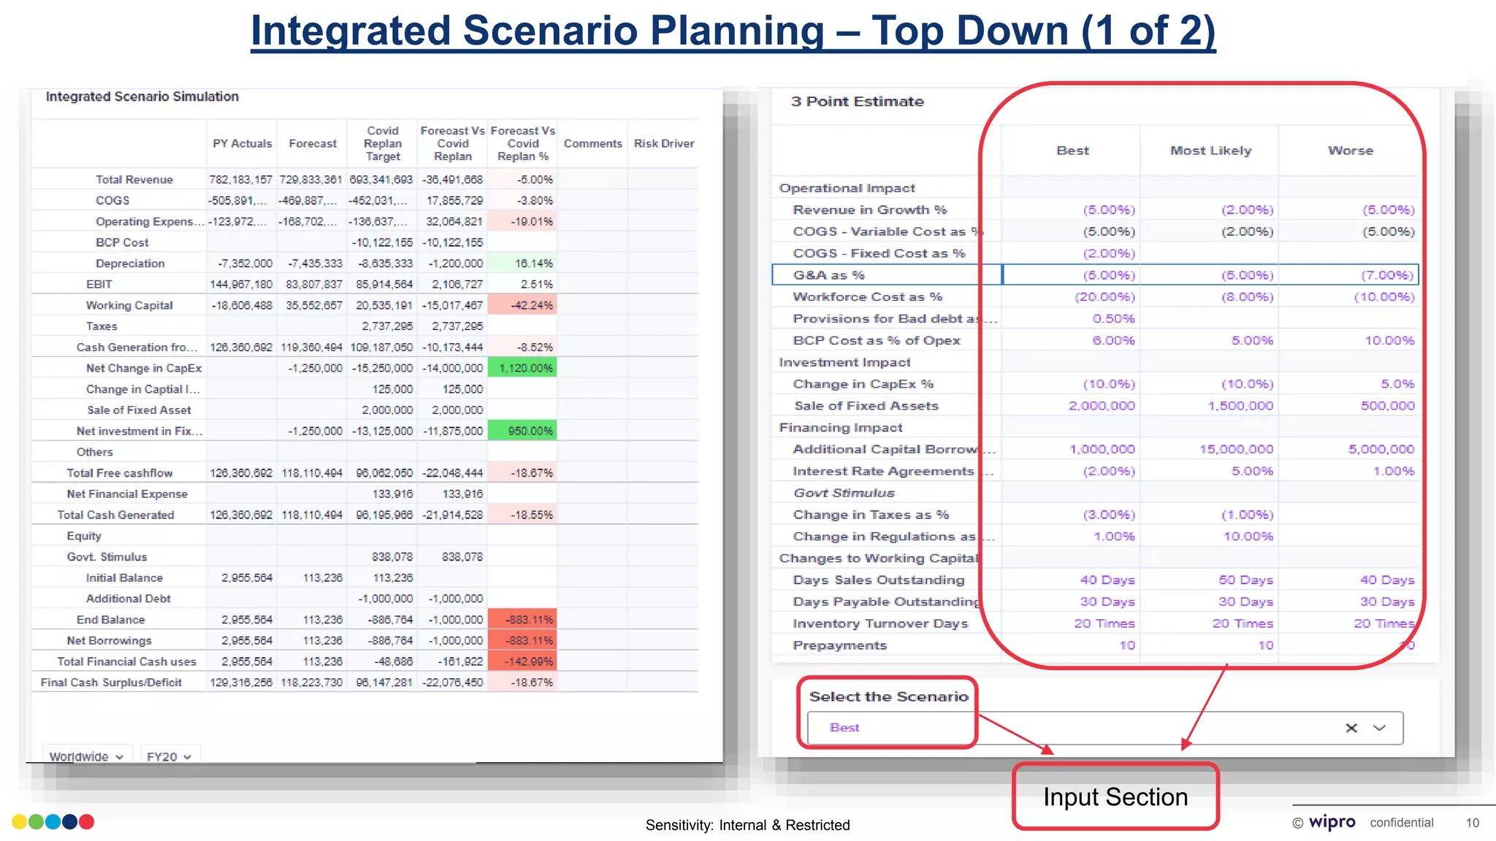Select the Sale of Fixed Asset row
1496x841 pixels.
point(365,410)
